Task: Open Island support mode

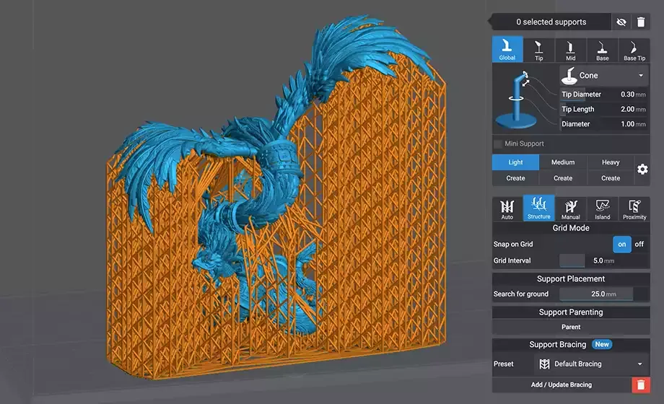Action: point(602,208)
